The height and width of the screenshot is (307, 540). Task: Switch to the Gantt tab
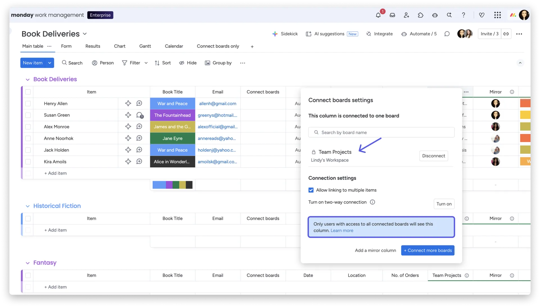point(145,46)
